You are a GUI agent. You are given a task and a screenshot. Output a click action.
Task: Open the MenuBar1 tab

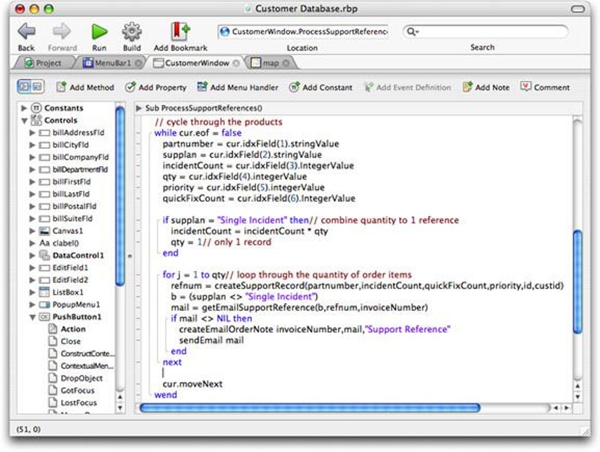tap(109, 62)
